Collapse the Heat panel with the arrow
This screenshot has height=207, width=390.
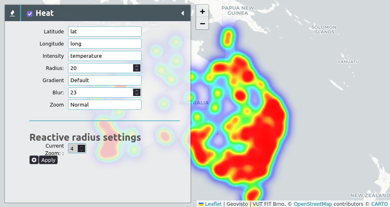point(182,13)
